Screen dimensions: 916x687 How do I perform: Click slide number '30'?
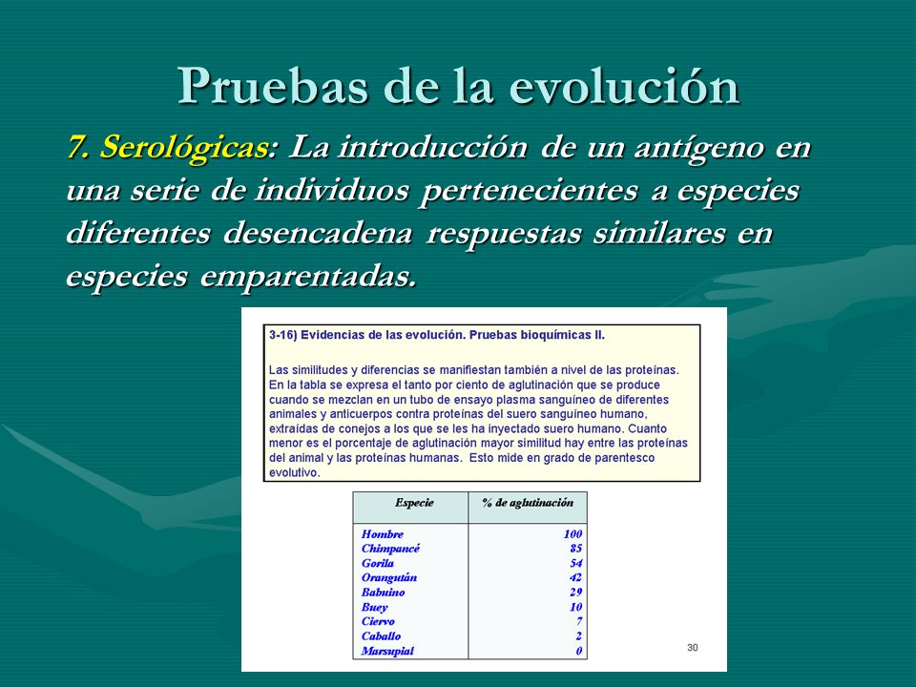coord(693,647)
